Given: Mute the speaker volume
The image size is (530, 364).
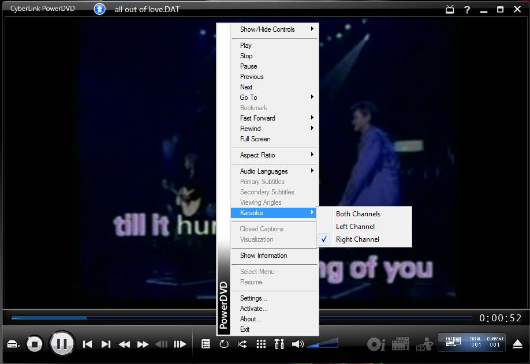Looking at the screenshot, I should (x=298, y=343).
